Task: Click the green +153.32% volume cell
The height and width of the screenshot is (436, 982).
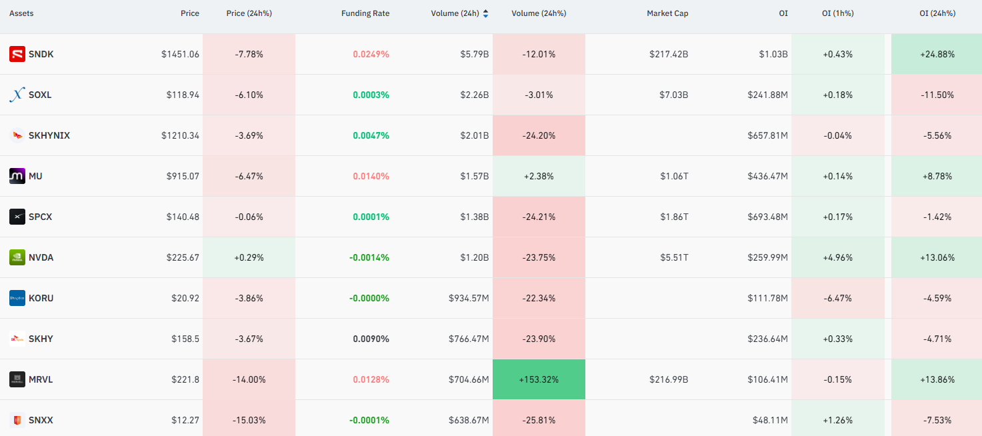Action: [539, 379]
